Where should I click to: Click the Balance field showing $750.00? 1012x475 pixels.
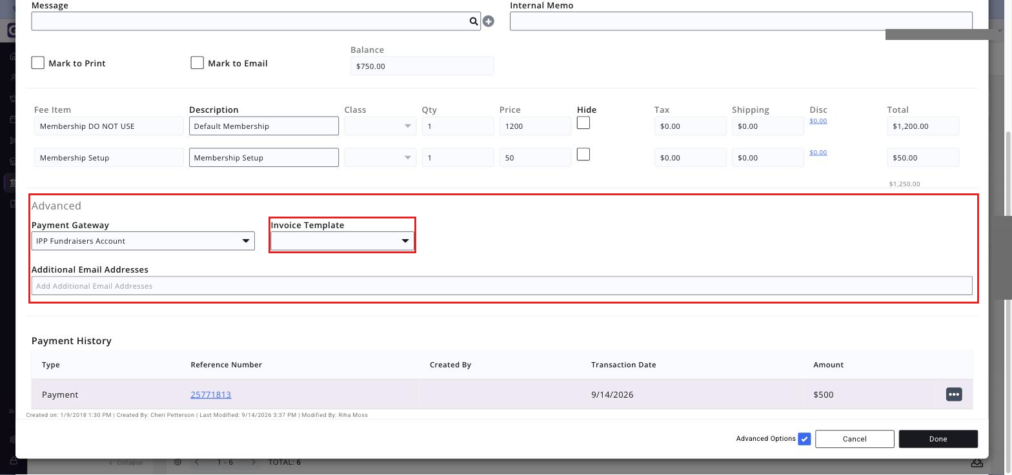pyautogui.click(x=422, y=66)
